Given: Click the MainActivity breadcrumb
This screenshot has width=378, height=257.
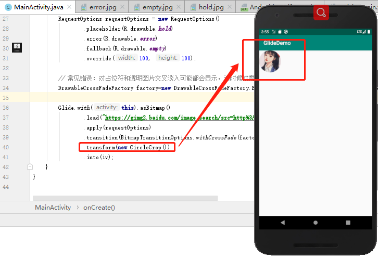Looking at the screenshot, I should (53, 208).
